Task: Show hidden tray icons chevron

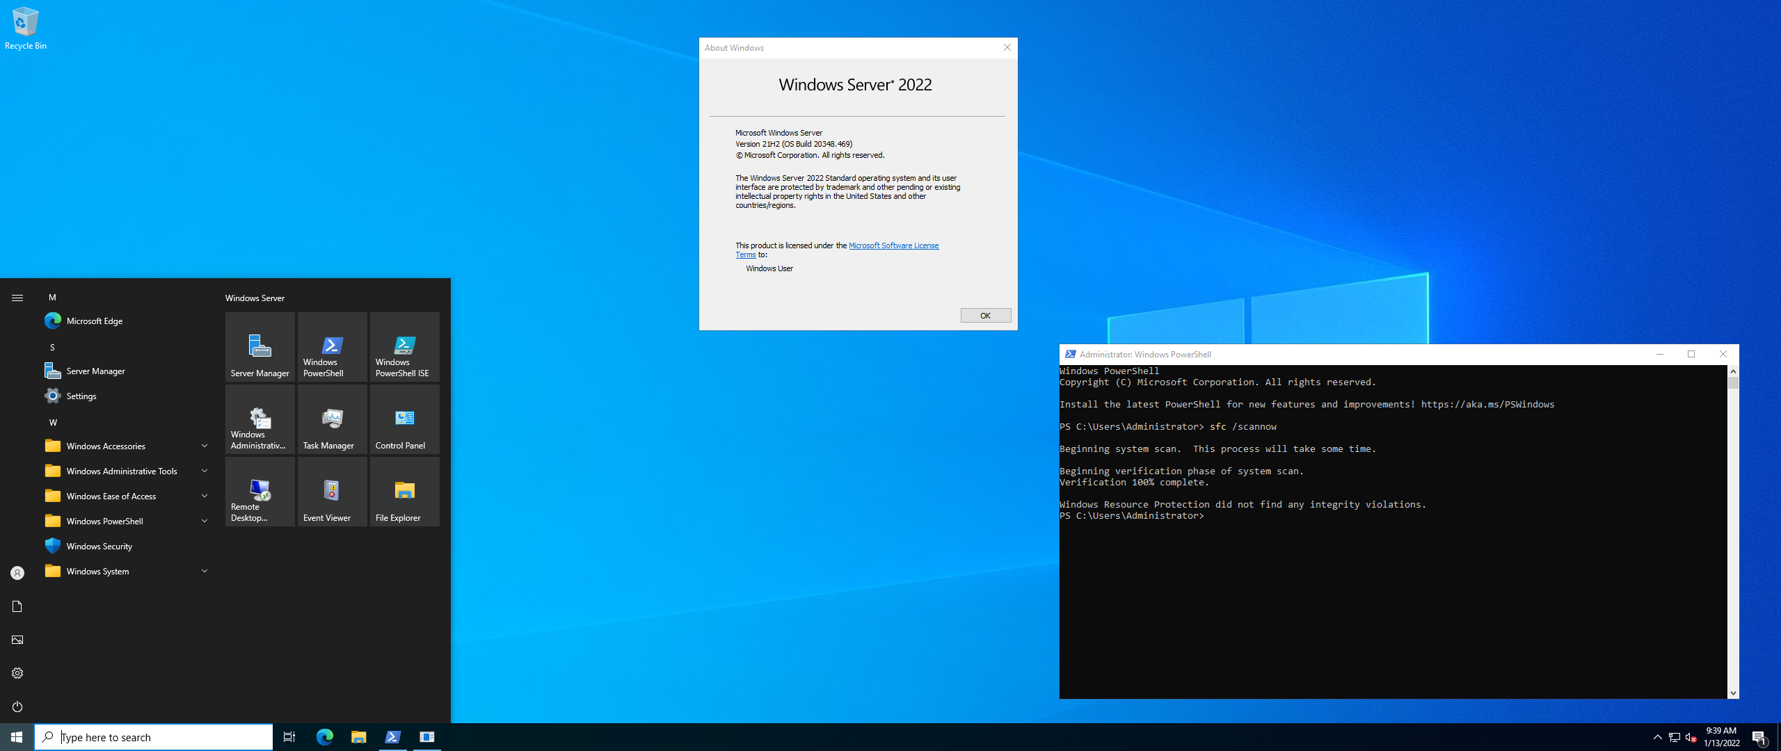Action: click(1658, 737)
